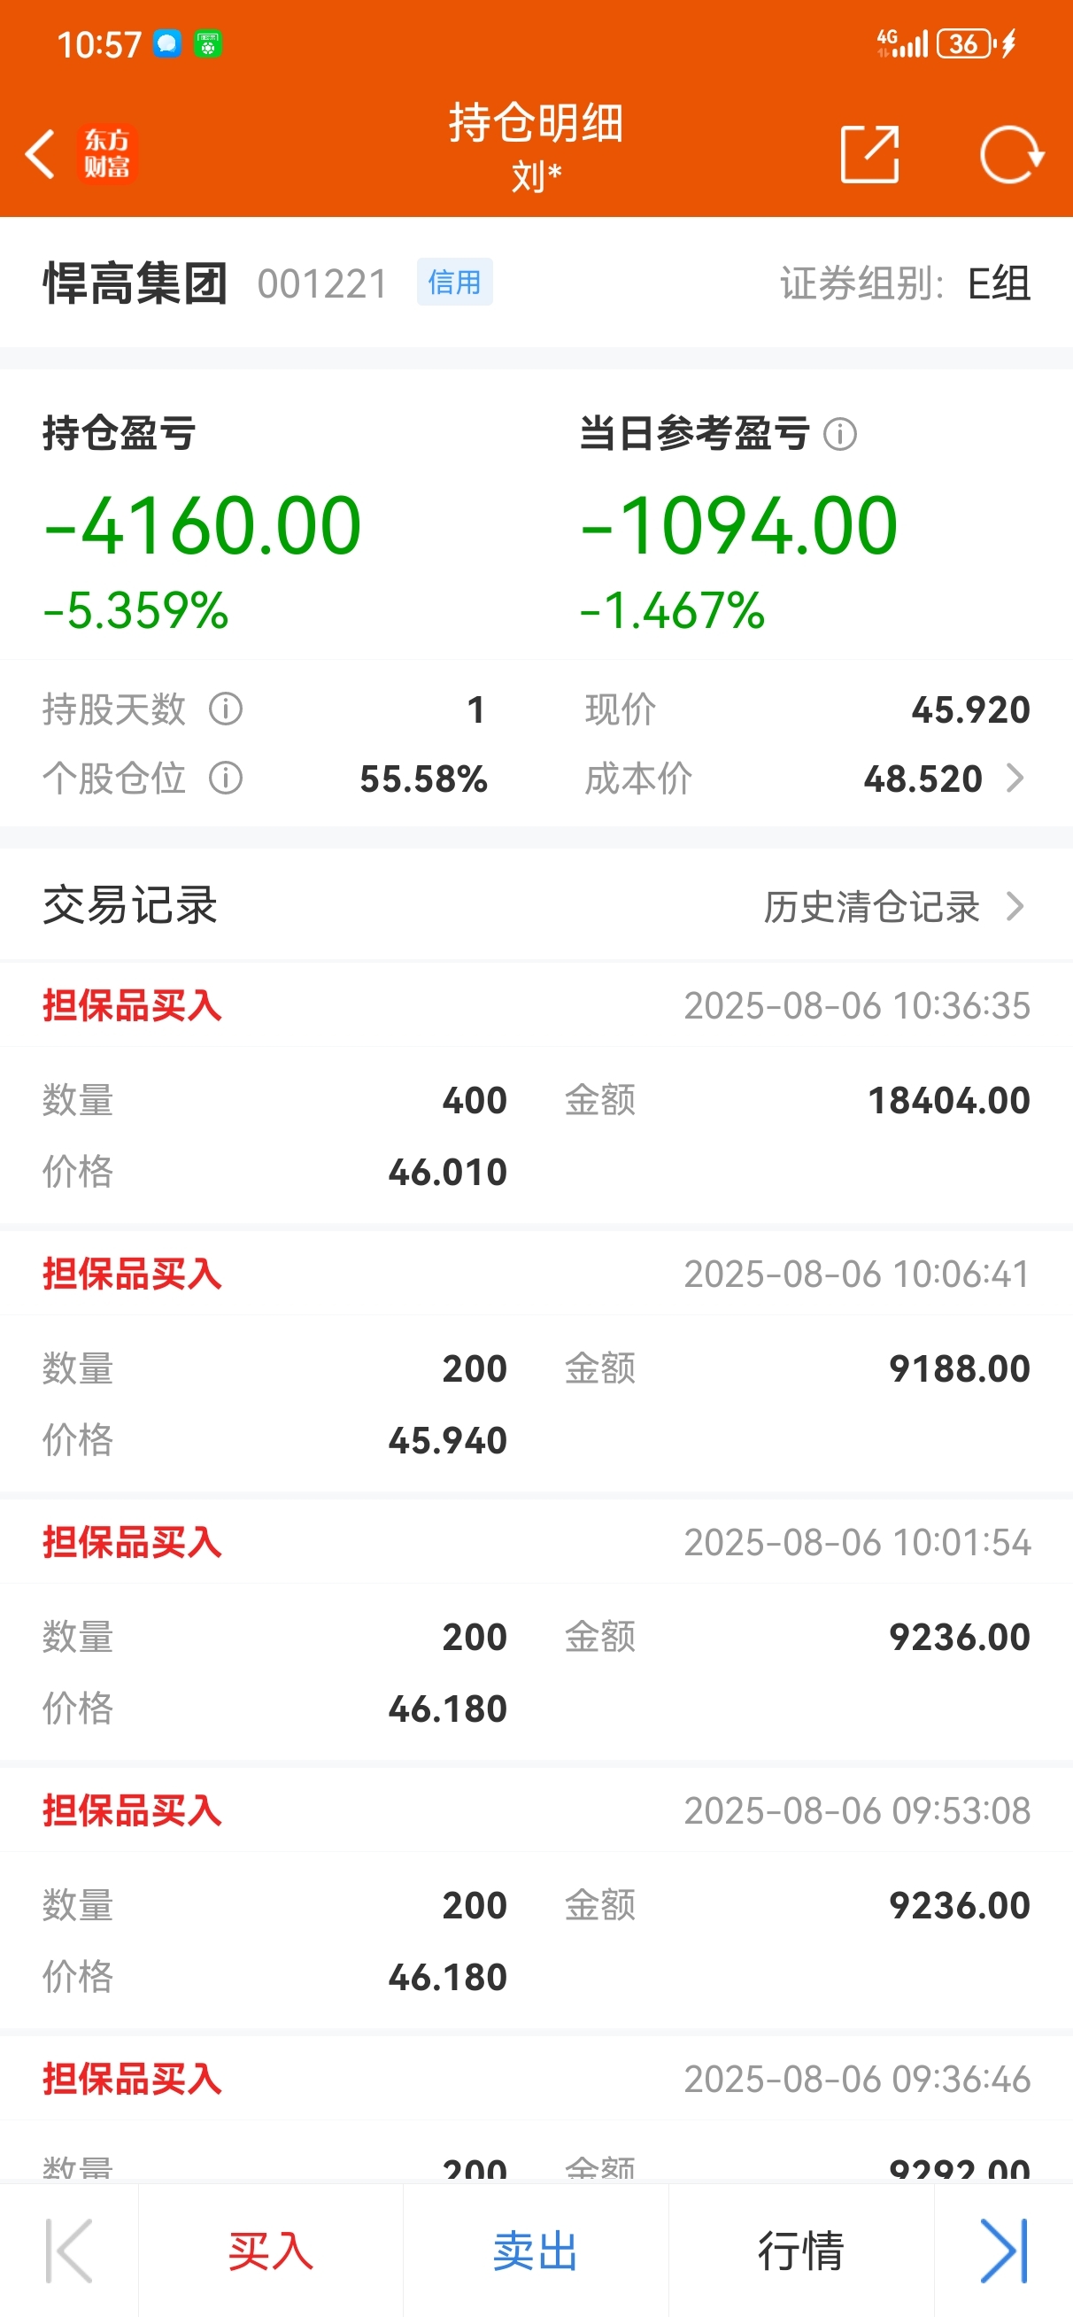Viewport: 1073px width, 2317px height.
Task: Refresh holdings with the circular arrow icon
Action: click(1012, 155)
